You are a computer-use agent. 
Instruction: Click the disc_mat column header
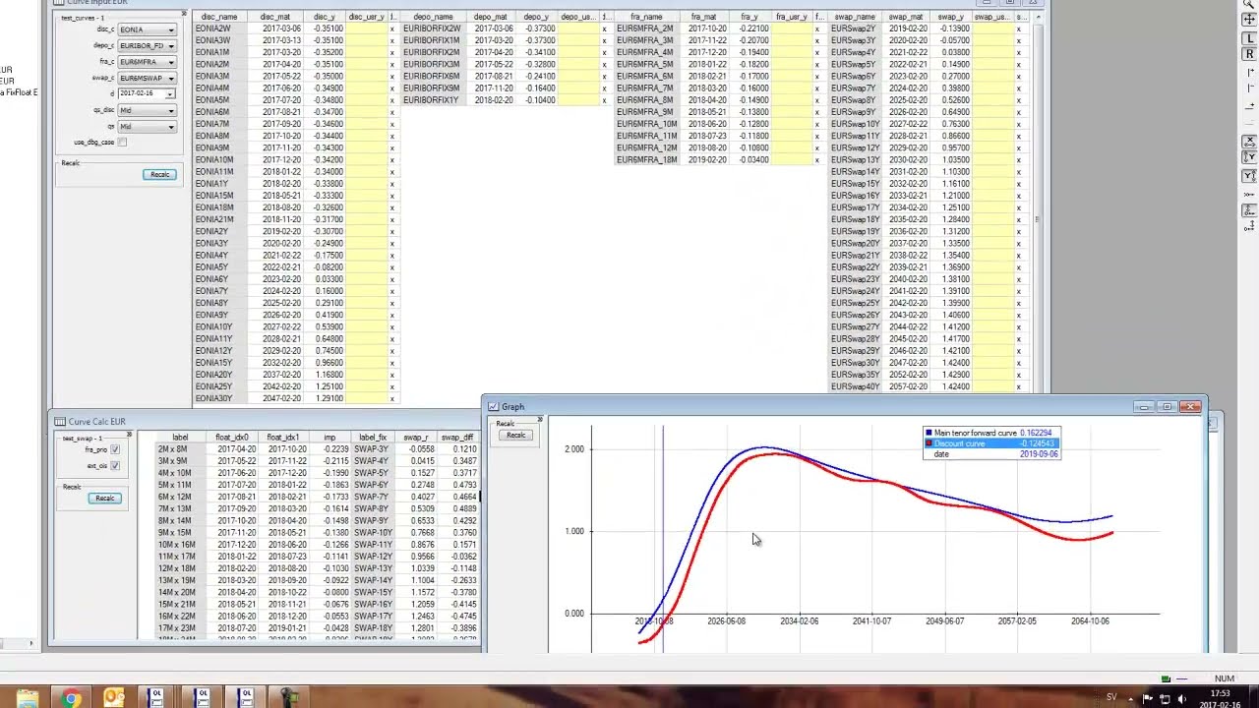tap(275, 17)
